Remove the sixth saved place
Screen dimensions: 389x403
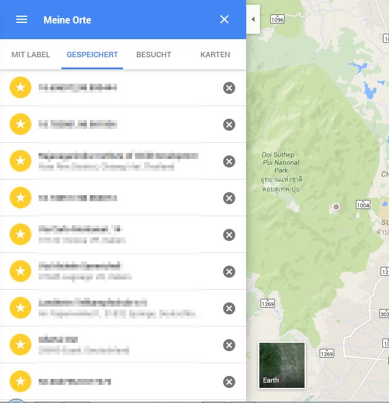coord(229,272)
